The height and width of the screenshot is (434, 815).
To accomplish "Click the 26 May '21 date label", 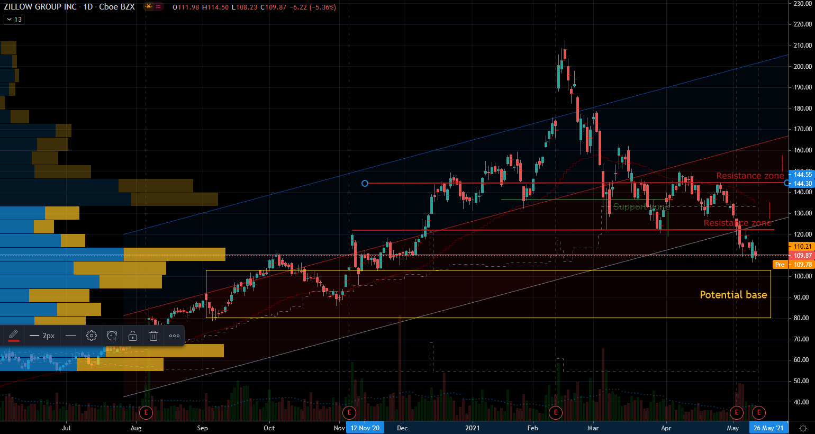I will (768, 428).
